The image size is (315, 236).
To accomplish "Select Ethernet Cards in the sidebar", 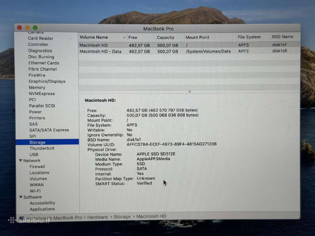I will coord(44,63).
